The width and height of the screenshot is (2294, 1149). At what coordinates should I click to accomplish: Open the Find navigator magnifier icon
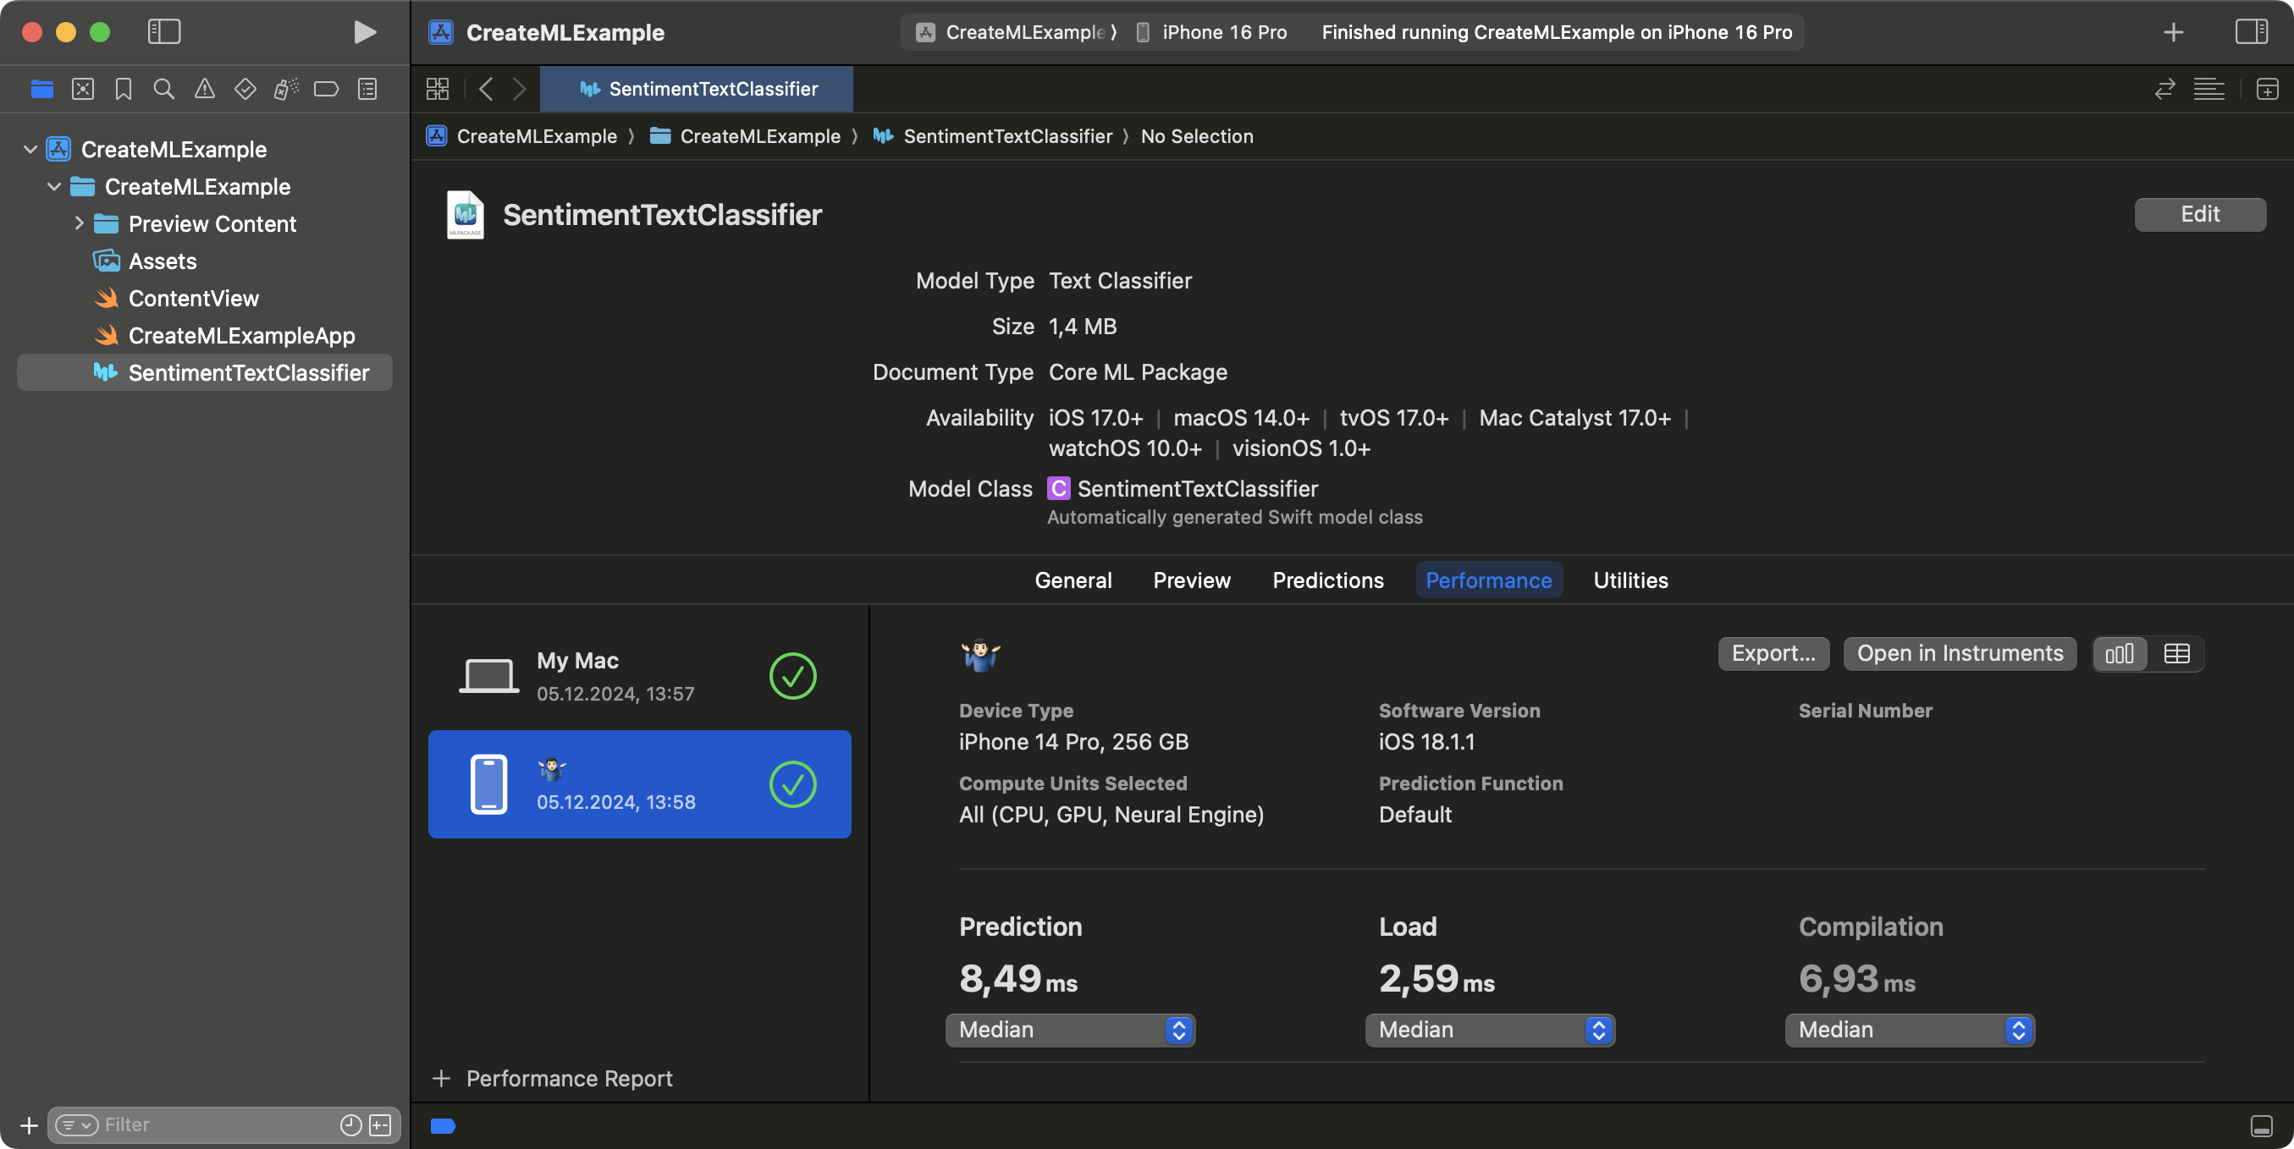click(164, 89)
